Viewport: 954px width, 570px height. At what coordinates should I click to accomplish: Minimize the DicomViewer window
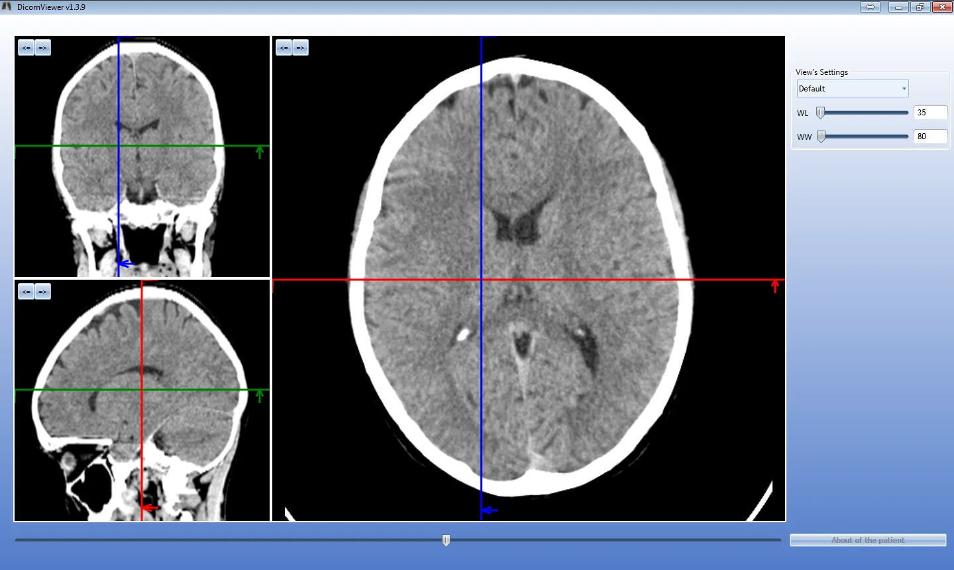898,7
